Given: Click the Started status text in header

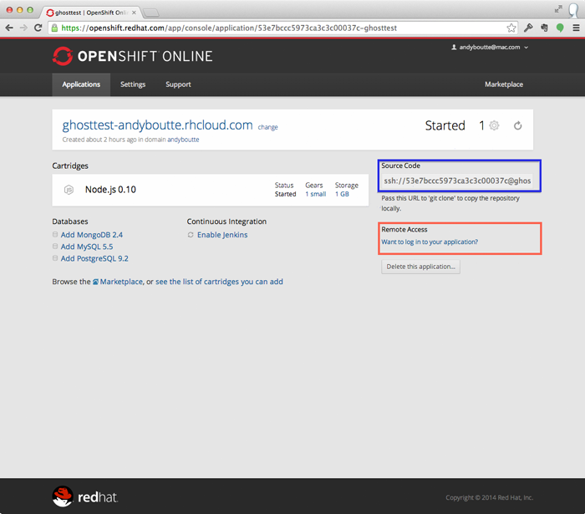Looking at the screenshot, I should (x=445, y=125).
